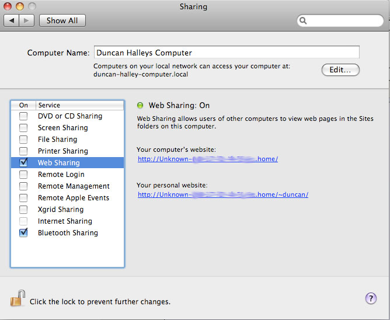Click the magnifying glass search icon

point(303,20)
